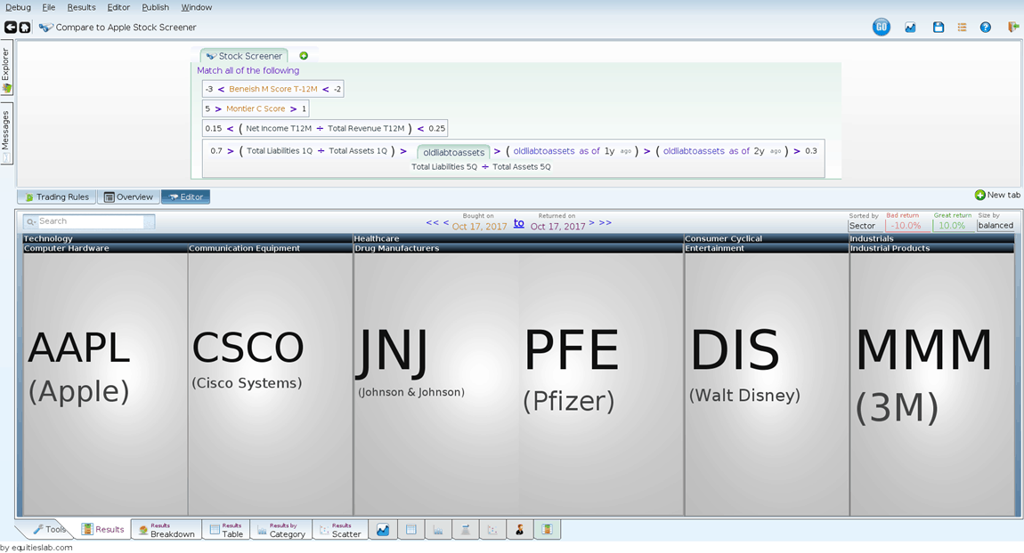
Task: Open the Size by balanced dropdown
Action: coord(996,226)
